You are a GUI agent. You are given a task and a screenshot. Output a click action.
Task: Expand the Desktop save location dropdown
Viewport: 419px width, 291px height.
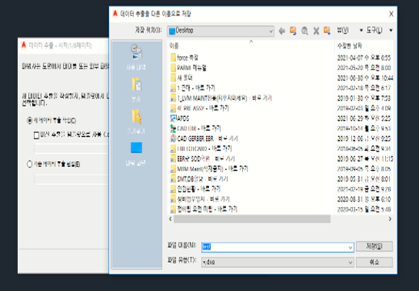[270, 31]
